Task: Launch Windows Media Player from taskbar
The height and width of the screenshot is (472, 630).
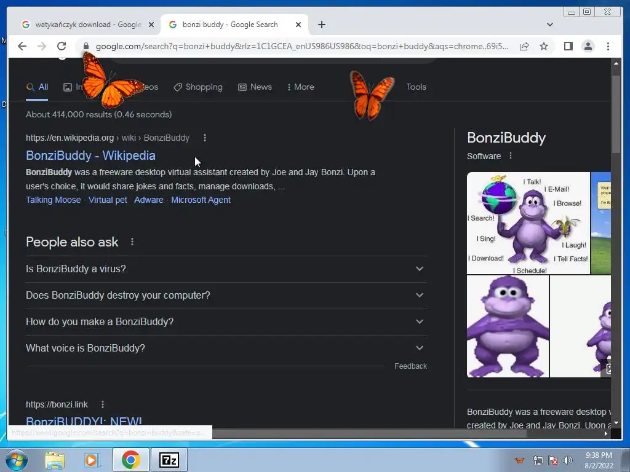Action: point(92,460)
